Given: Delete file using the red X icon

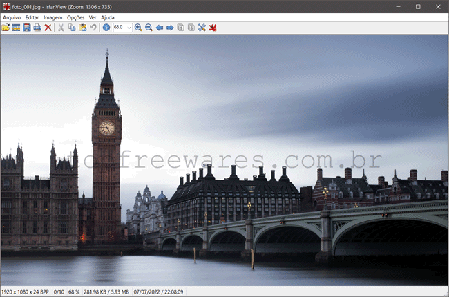Looking at the screenshot, I should (48, 28).
